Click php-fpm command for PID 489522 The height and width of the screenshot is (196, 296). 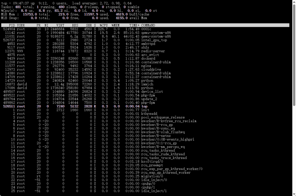pos(148,95)
